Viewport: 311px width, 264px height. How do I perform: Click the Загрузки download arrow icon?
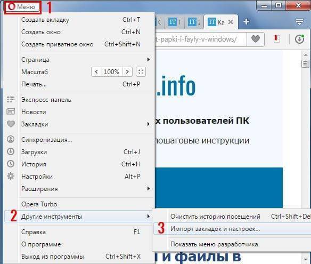(x=11, y=151)
